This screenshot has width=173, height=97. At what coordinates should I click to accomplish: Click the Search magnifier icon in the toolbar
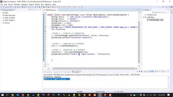tap(163, 7)
